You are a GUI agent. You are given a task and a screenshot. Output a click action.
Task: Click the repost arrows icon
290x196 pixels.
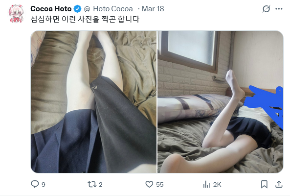tap(92, 184)
